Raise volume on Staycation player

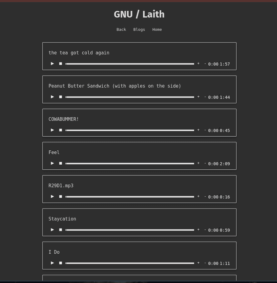[x=198, y=230]
